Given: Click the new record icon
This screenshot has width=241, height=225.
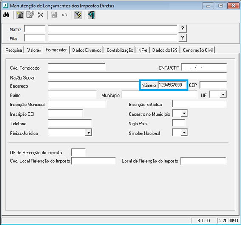Looking at the screenshot, I should [20, 15].
